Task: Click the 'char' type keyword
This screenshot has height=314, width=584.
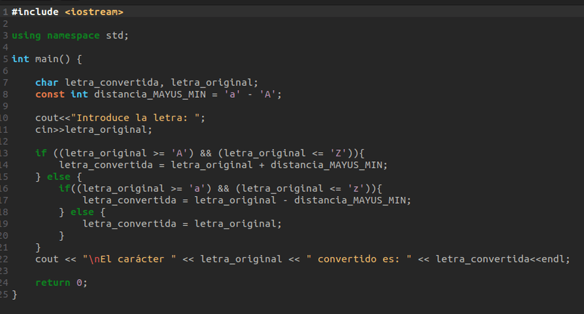Action: coord(47,82)
